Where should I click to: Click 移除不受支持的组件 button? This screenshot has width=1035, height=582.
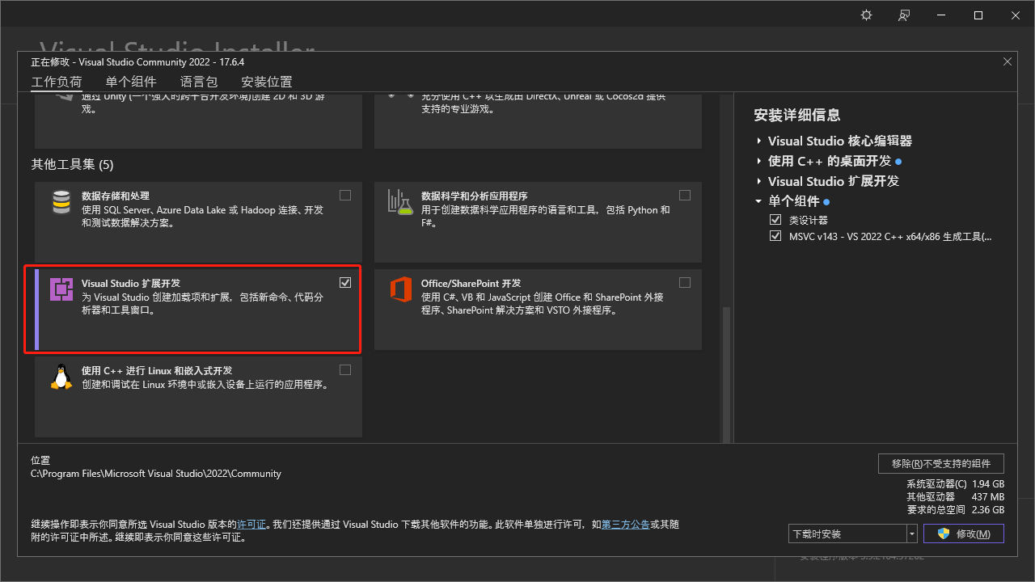pos(941,463)
